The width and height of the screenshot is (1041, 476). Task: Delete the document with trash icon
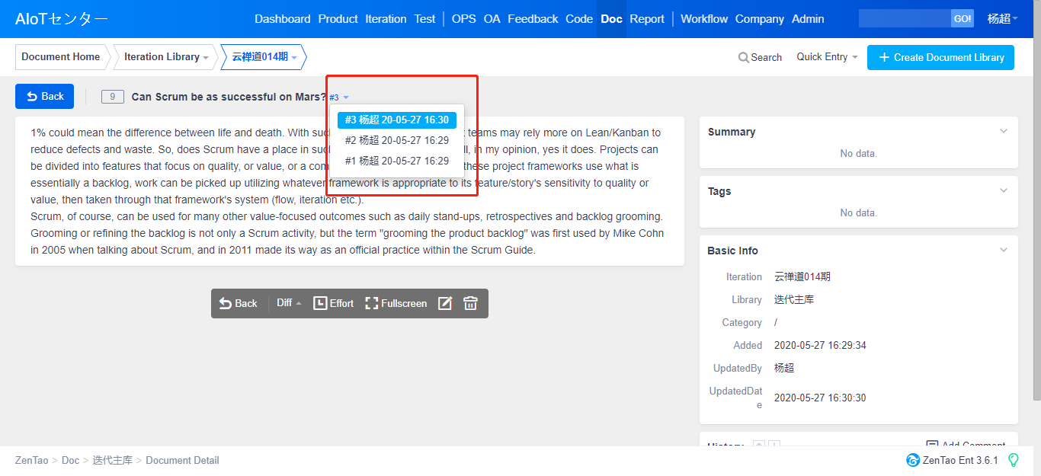point(470,303)
